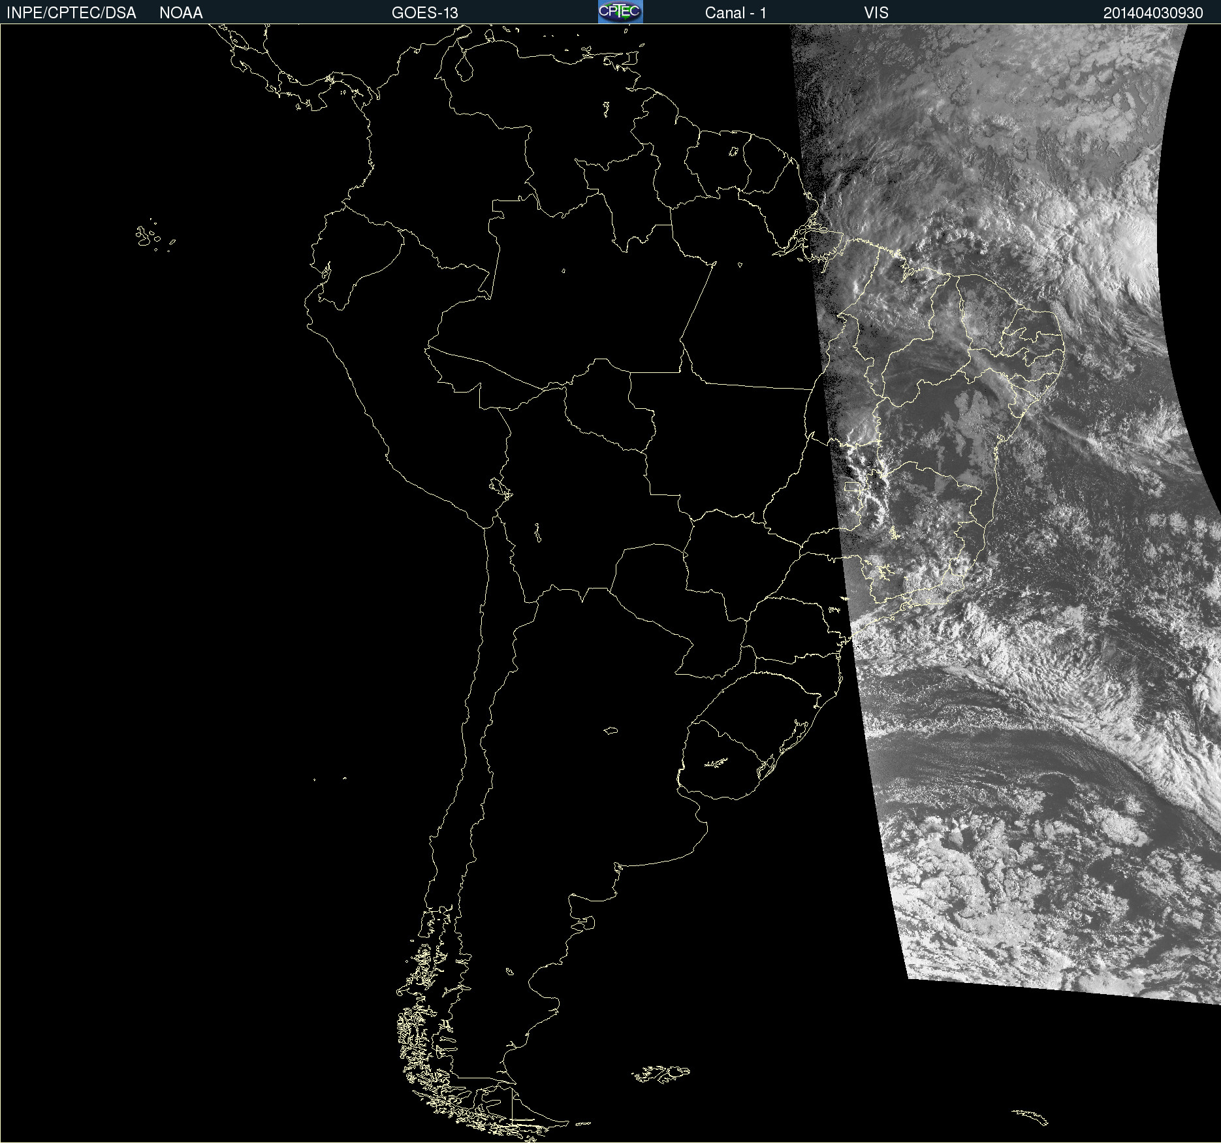Viewport: 1221px width, 1143px height.
Task: Click the Canal - 1 label
Action: tap(735, 13)
